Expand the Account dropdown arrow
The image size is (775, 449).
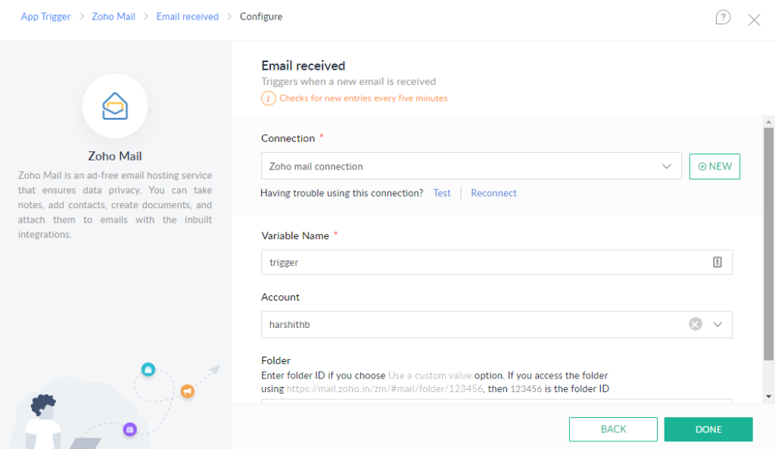[717, 324]
